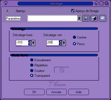Expand the Aperçu preview triangle
The height and width of the screenshot is (100, 111).
tap(7, 11)
